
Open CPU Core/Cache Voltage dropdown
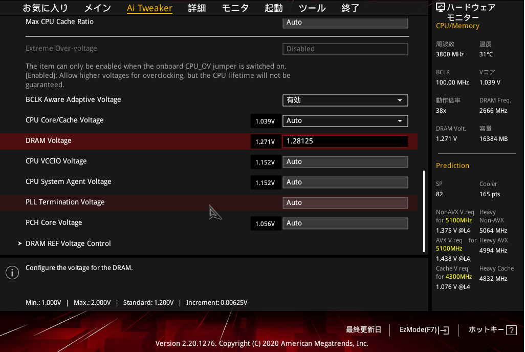(x=345, y=121)
